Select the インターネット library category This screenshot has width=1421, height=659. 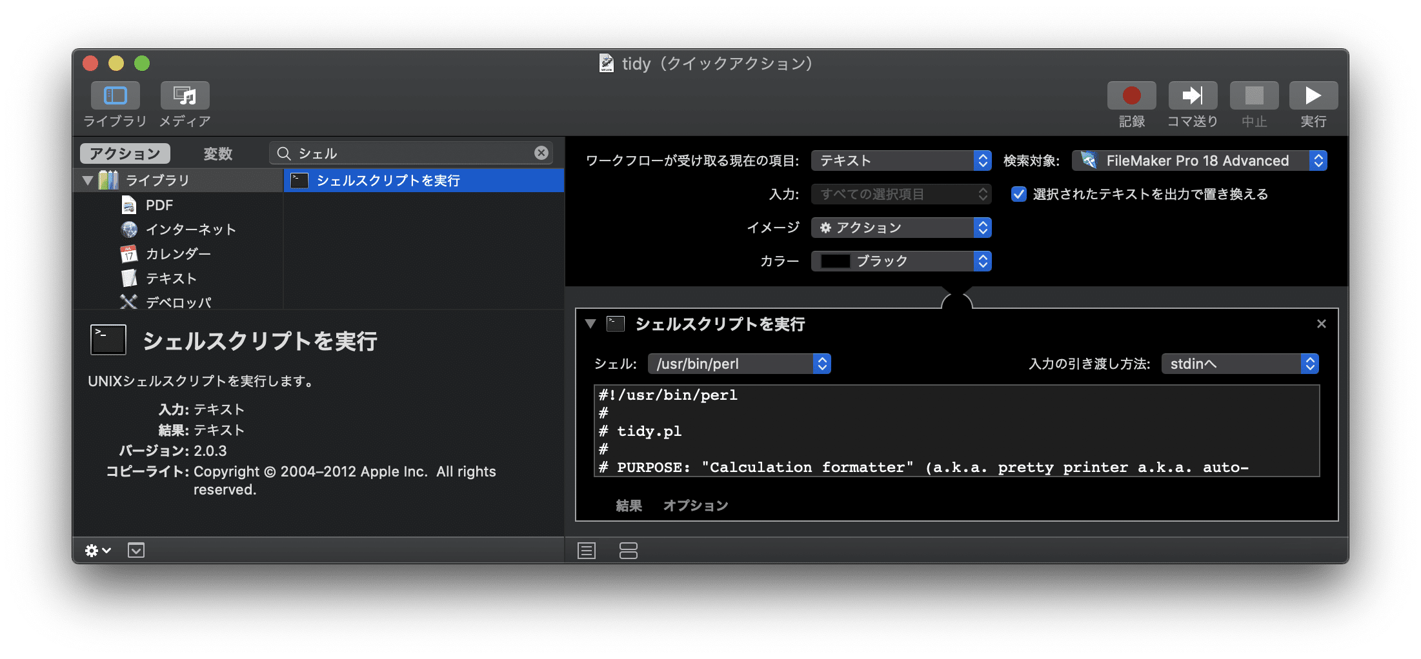[191, 229]
